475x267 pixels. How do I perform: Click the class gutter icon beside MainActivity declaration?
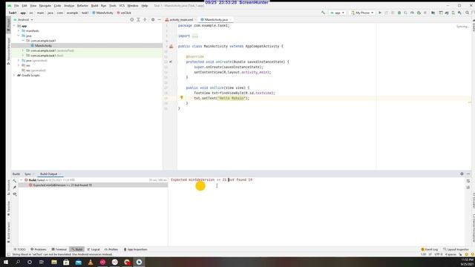point(171,46)
